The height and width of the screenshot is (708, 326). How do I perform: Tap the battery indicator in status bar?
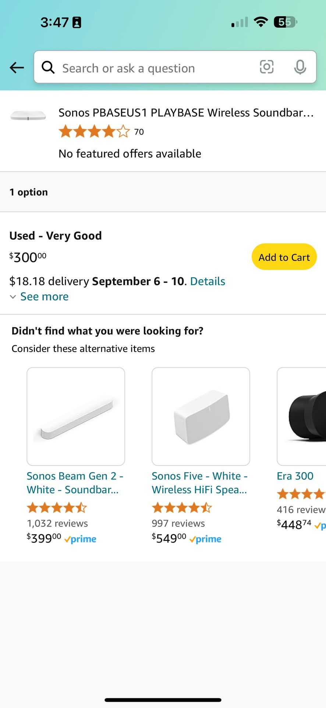(285, 22)
